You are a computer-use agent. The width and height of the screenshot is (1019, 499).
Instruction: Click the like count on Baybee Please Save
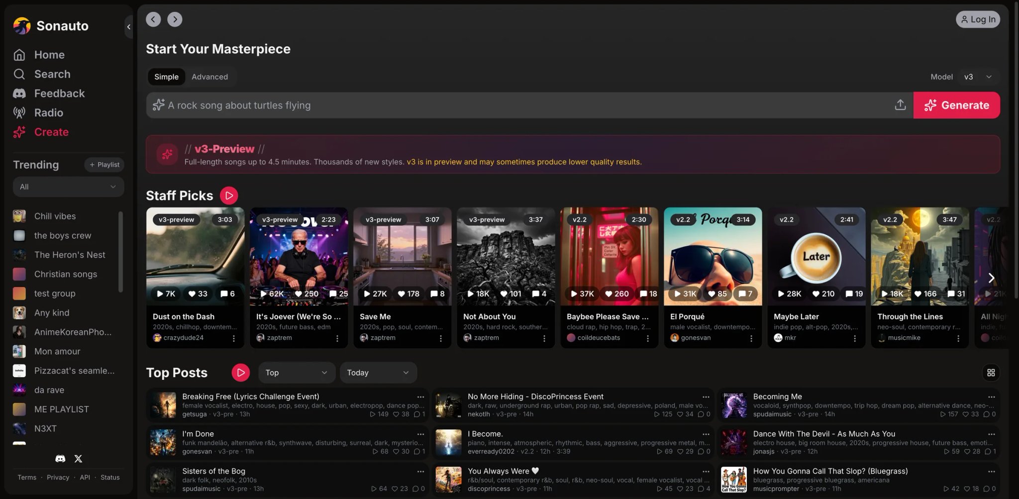616,294
